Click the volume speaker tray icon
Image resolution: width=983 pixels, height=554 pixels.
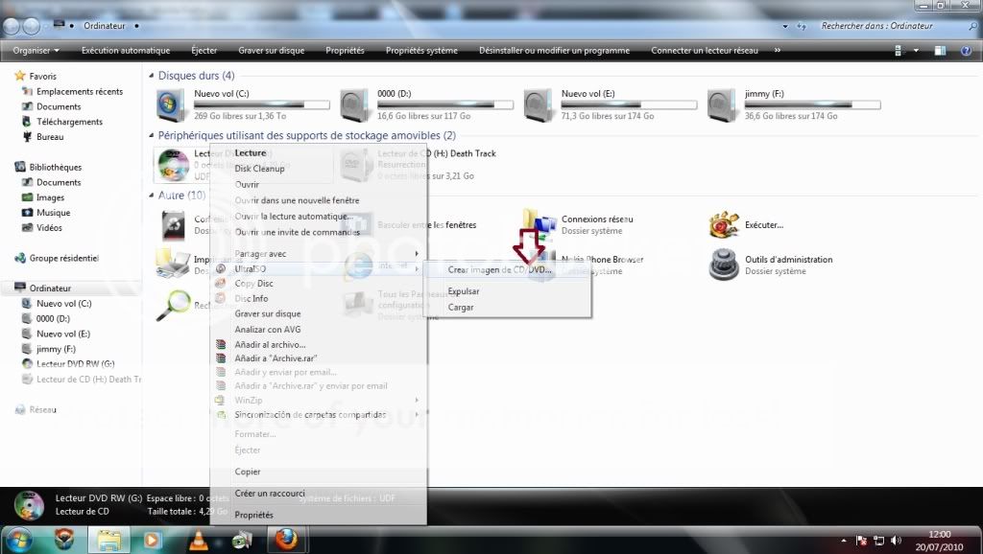[x=896, y=541]
